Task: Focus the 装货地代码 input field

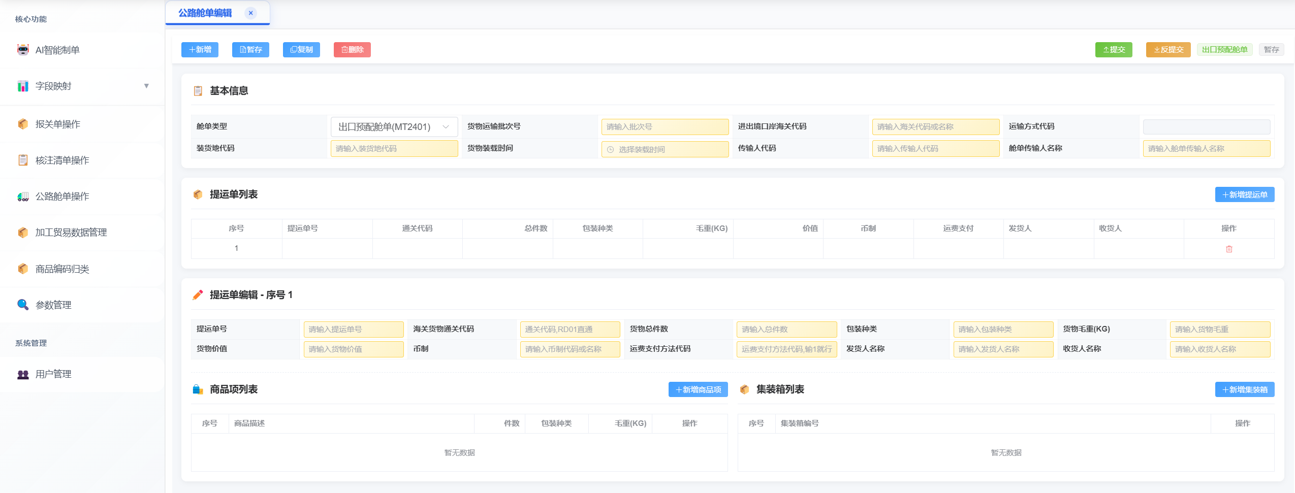Action: [x=394, y=149]
